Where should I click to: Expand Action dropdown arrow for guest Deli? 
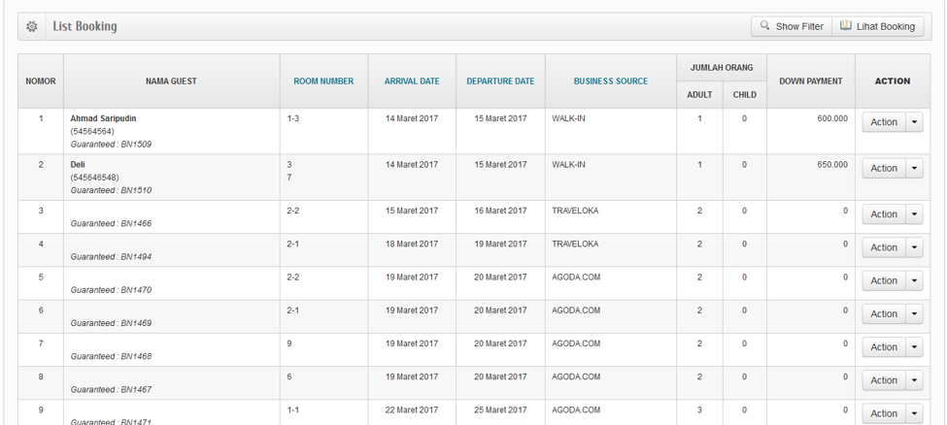(914, 169)
